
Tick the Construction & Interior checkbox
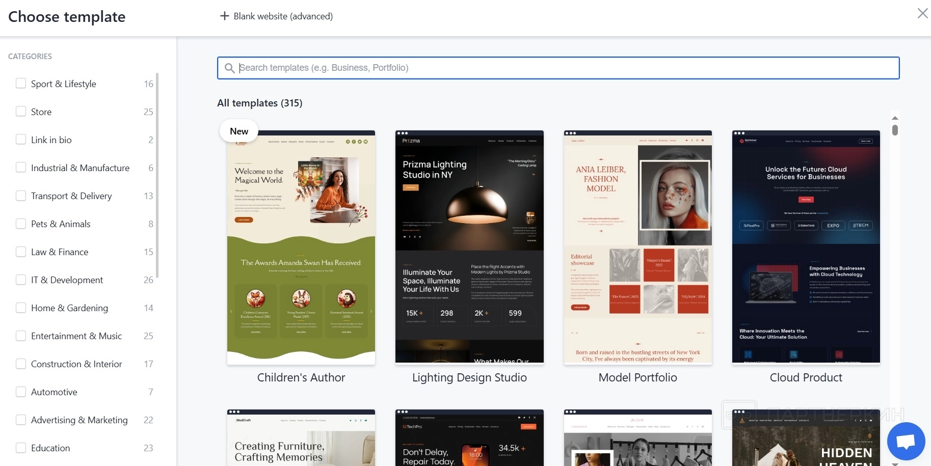21,363
